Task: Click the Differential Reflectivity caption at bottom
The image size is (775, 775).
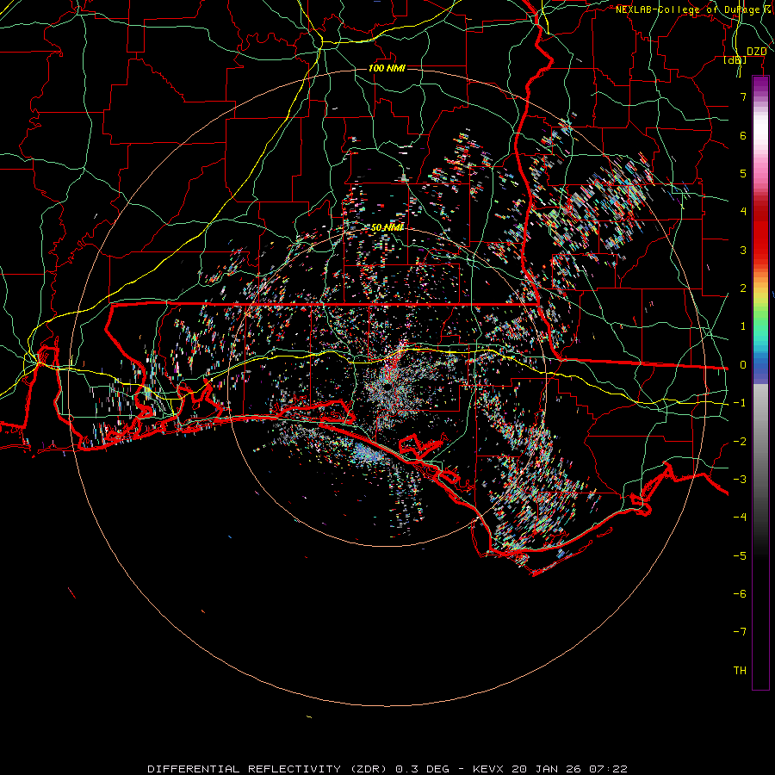Action: tap(387, 769)
